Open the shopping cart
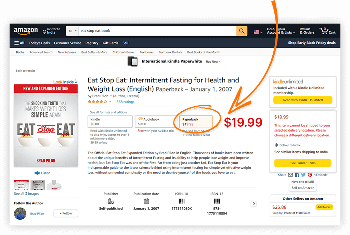 point(327,31)
